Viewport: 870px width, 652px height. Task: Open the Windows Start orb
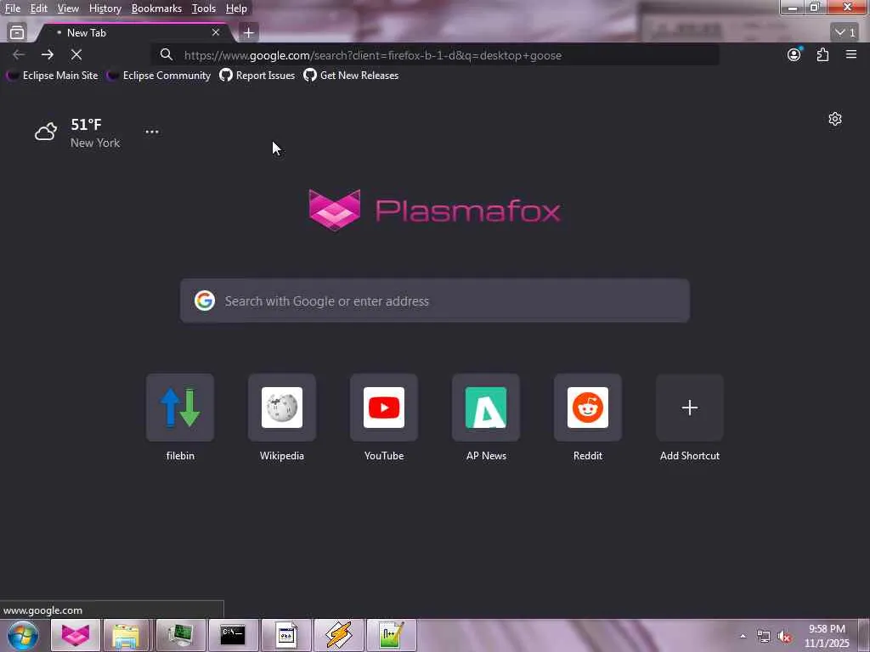tap(23, 635)
